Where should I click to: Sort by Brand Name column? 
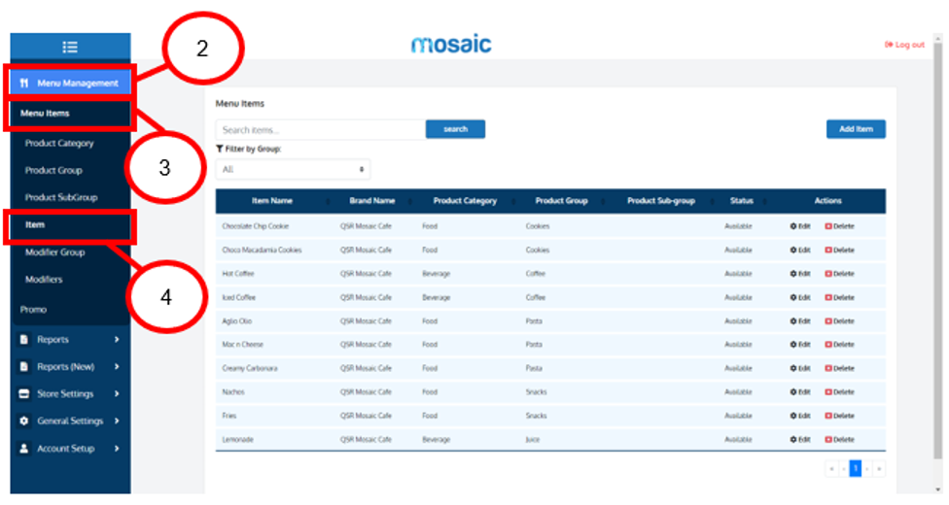click(x=372, y=201)
